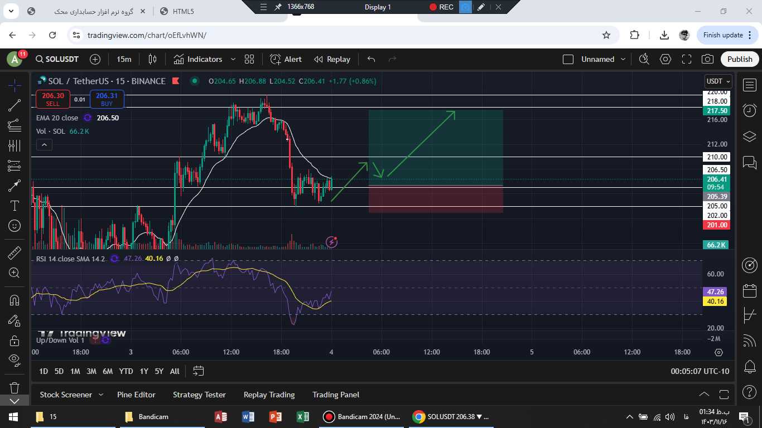The image size is (762, 428).
Task: Open the indicator templates grid
Action: point(249,59)
